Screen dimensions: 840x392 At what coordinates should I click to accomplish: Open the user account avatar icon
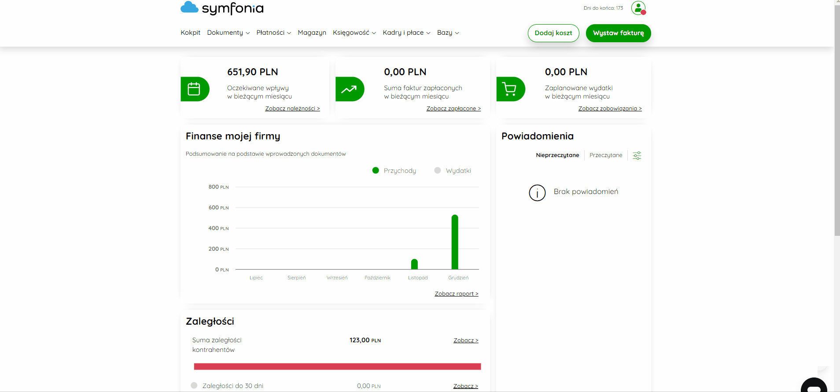pyautogui.click(x=638, y=8)
